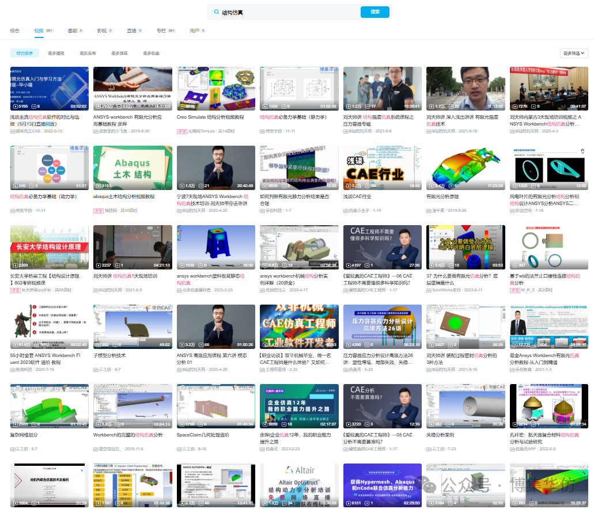The height and width of the screenshot is (509, 594).
Task: Open the 浅谈CAE行业 video thumbnail
Action: tap(382, 168)
